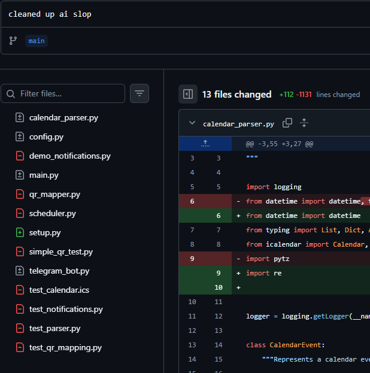Open the file filter options button
Screen dimensions: 370x373
click(139, 93)
